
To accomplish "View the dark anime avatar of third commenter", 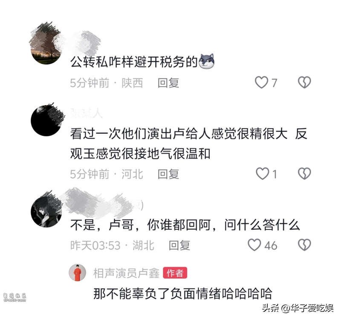I will [46, 210].
